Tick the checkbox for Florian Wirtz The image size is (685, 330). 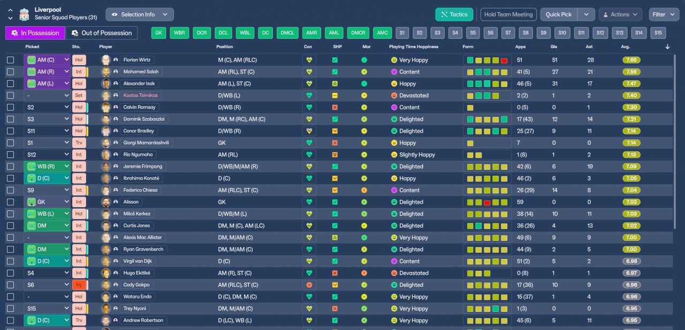10,60
